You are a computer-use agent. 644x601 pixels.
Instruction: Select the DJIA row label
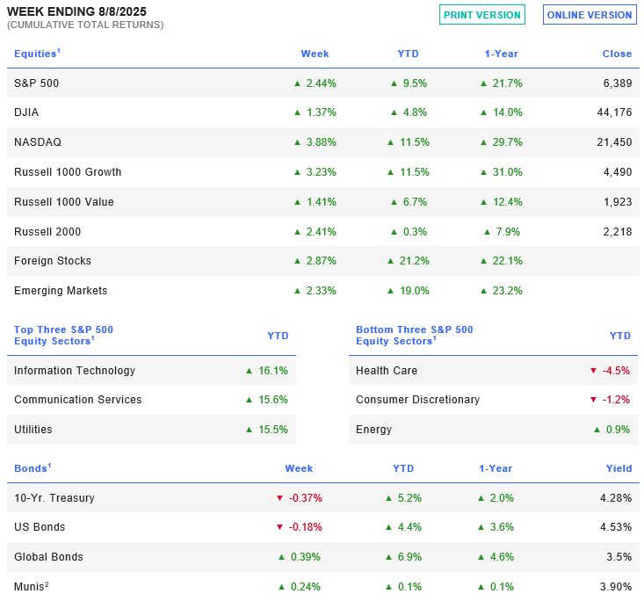pos(26,112)
